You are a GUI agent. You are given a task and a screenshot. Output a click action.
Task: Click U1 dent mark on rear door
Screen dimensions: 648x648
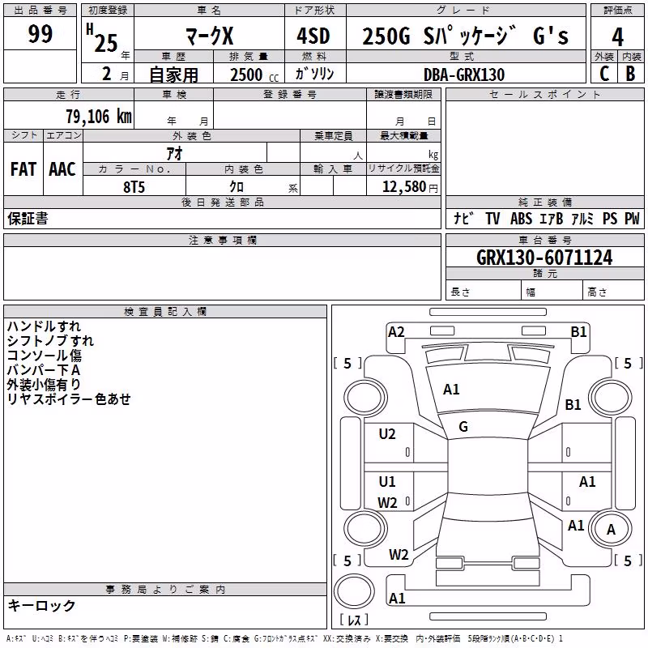[x=387, y=481]
